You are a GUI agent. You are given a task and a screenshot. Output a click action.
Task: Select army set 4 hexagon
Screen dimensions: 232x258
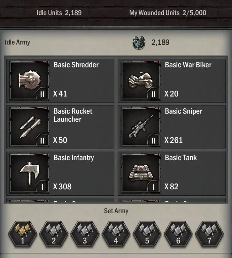[x=116, y=234]
